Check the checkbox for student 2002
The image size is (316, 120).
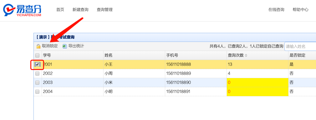pos(37,73)
